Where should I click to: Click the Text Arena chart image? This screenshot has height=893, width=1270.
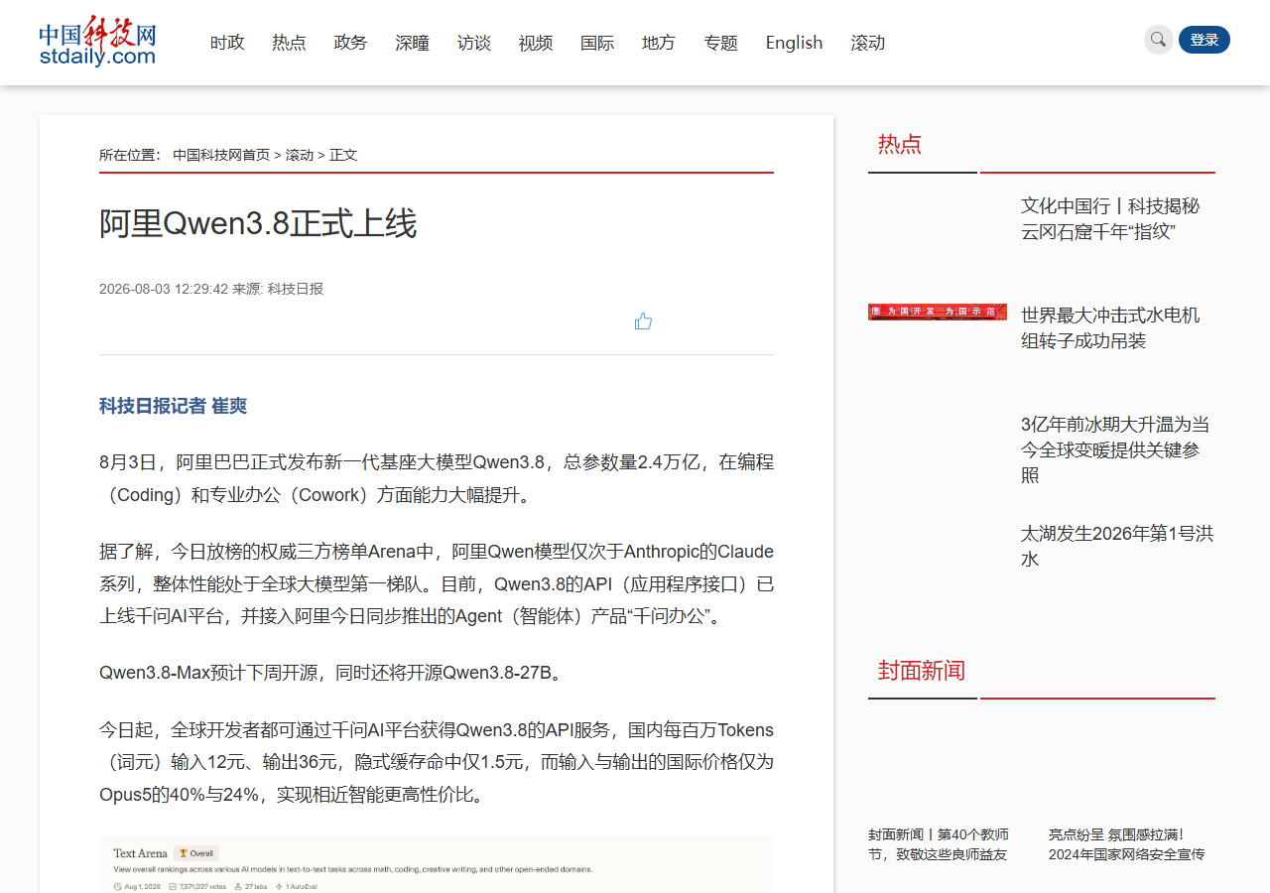pyautogui.click(x=437, y=864)
